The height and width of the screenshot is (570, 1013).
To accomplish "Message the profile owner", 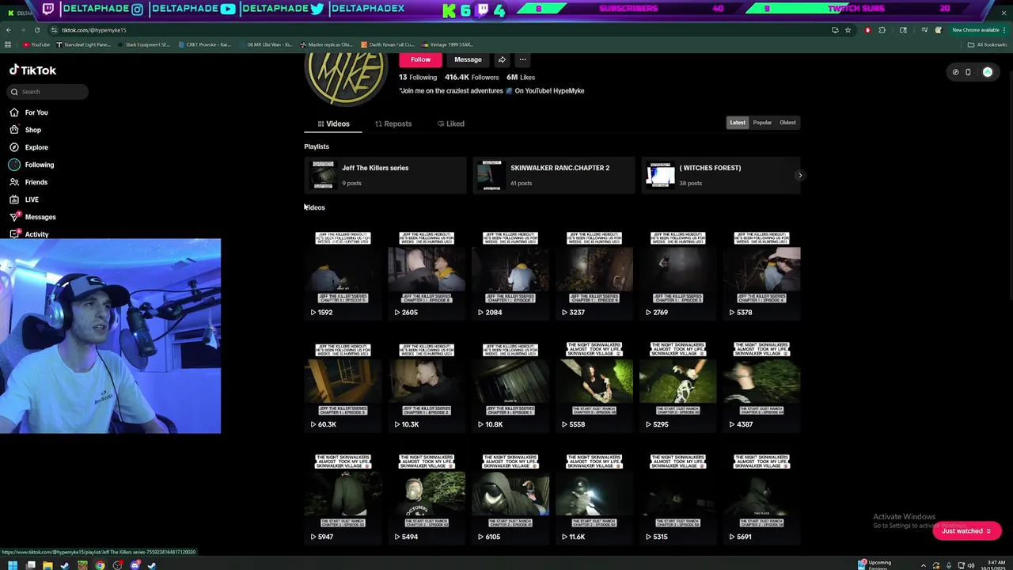I will [468, 59].
